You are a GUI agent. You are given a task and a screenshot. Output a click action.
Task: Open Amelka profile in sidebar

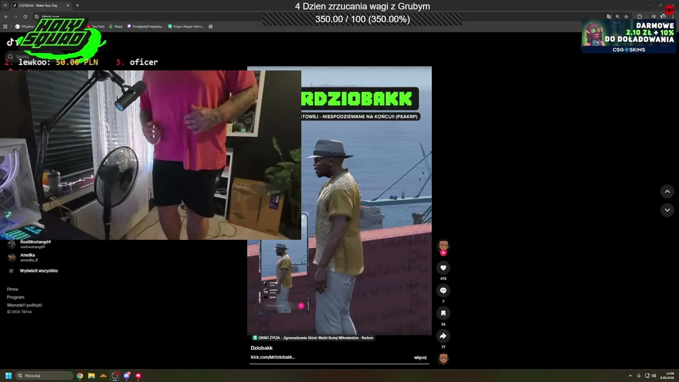(23, 257)
